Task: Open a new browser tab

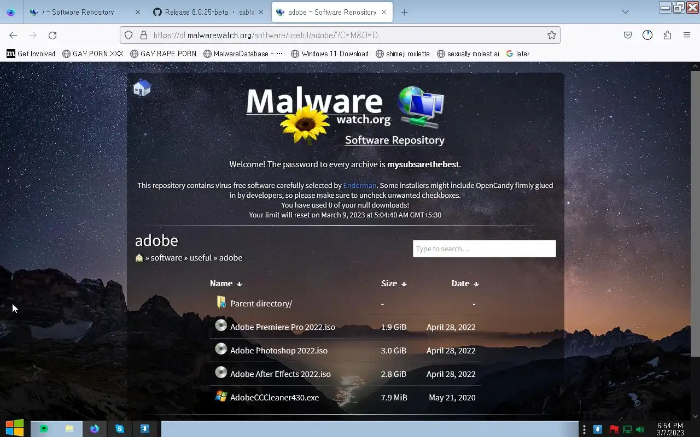Action: tap(404, 12)
